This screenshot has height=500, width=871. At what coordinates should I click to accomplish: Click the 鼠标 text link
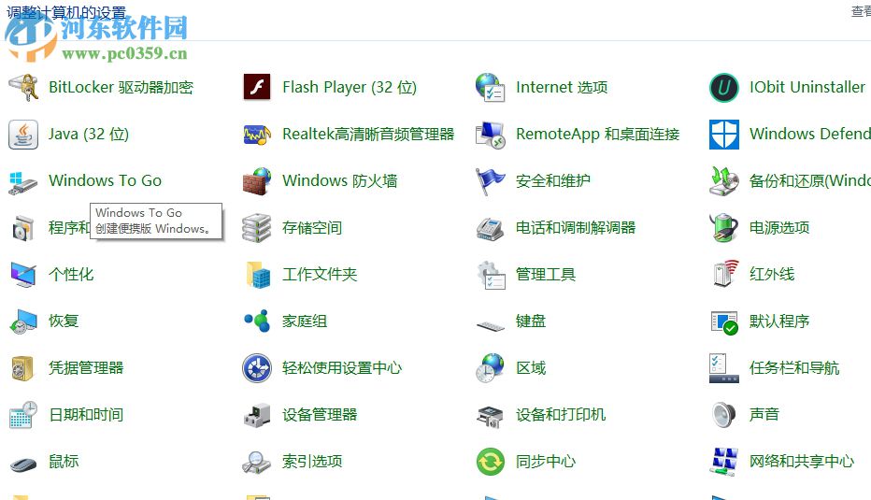[x=64, y=462]
